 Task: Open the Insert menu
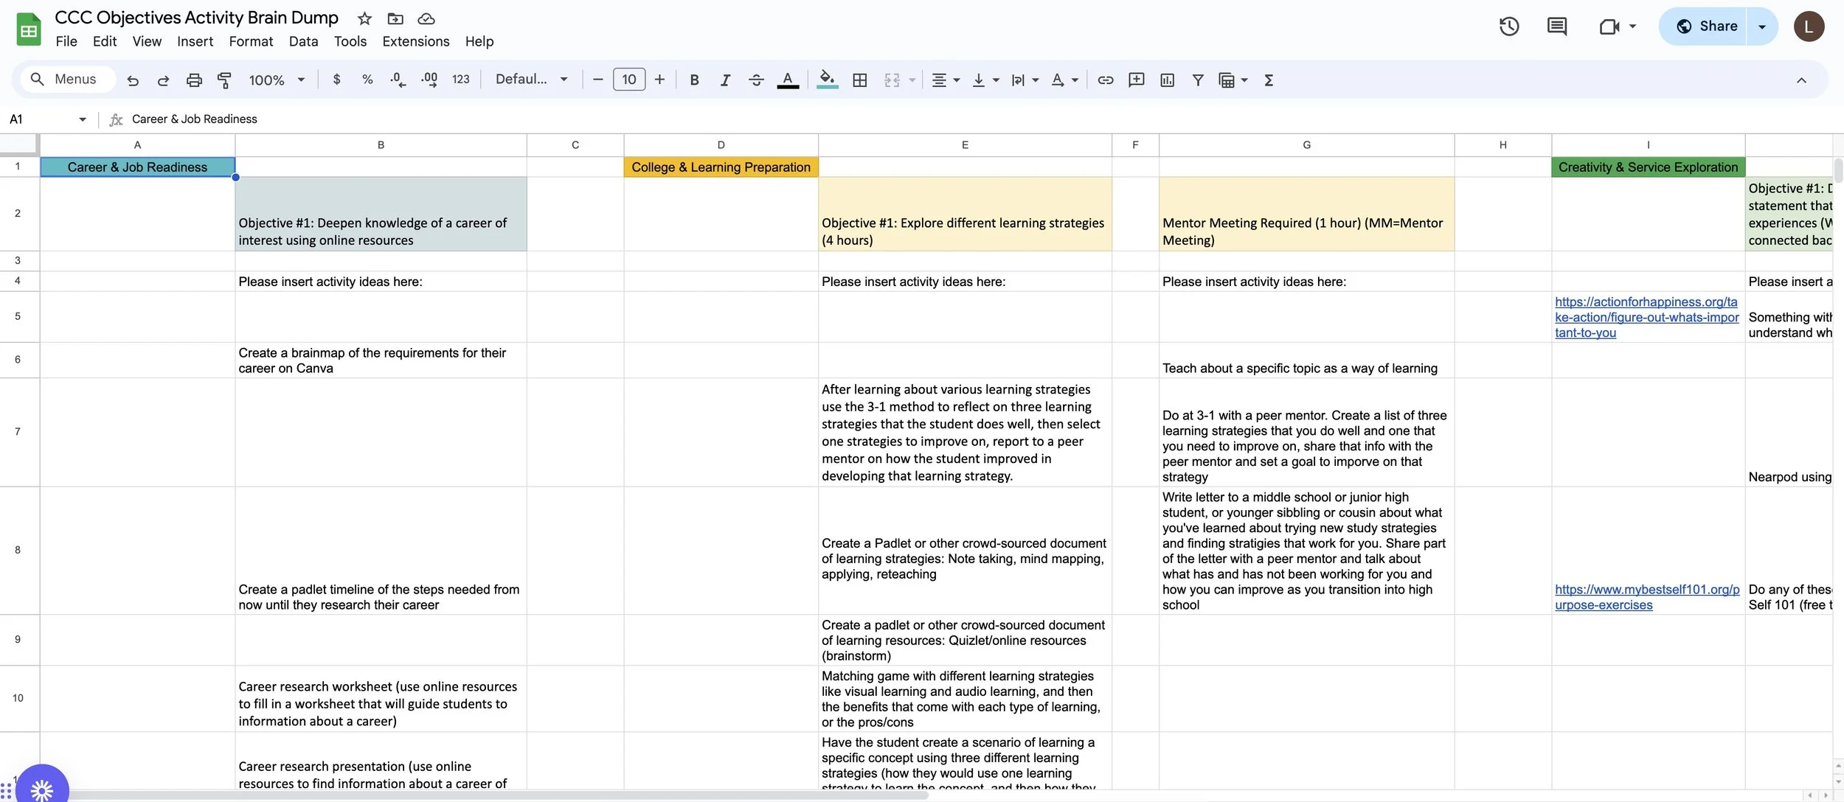click(x=195, y=41)
